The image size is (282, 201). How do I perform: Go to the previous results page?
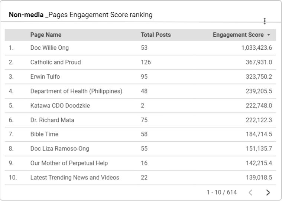point(250,192)
